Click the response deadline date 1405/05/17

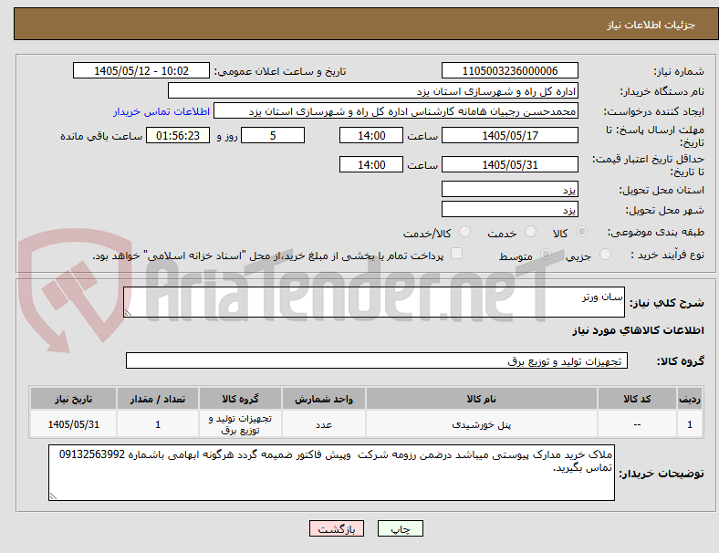pos(509,135)
